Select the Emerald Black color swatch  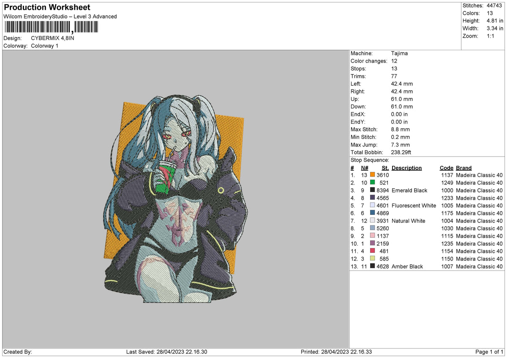(x=372, y=190)
